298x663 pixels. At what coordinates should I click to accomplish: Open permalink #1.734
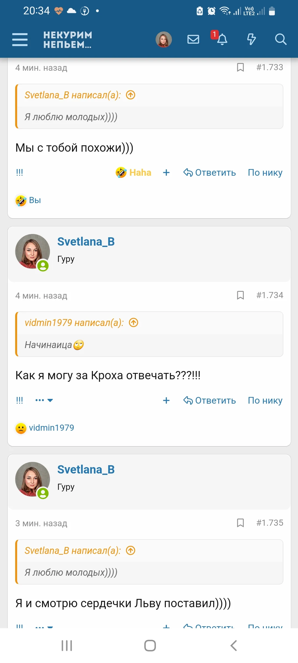pyautogui.click(x=270, y=295)
